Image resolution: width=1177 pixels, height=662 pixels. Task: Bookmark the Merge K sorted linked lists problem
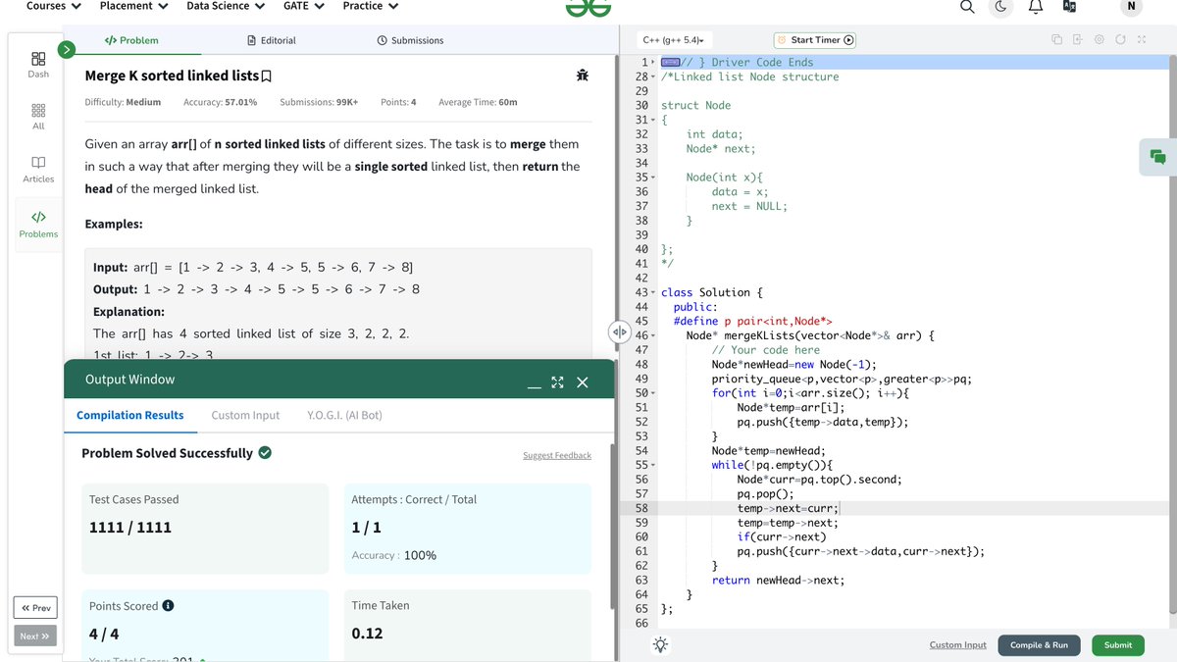[x=267, y=76]
